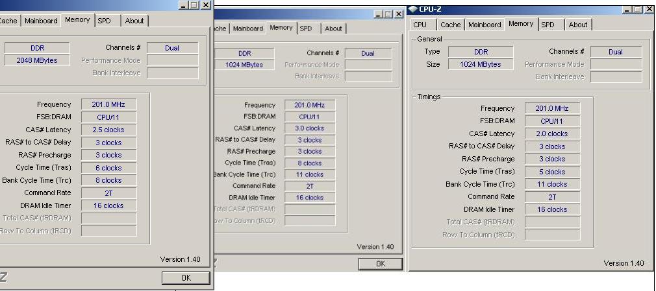Close the CPU-Z titled window
This screenshot has width=656, height=291.
click(x=649, y=9)
